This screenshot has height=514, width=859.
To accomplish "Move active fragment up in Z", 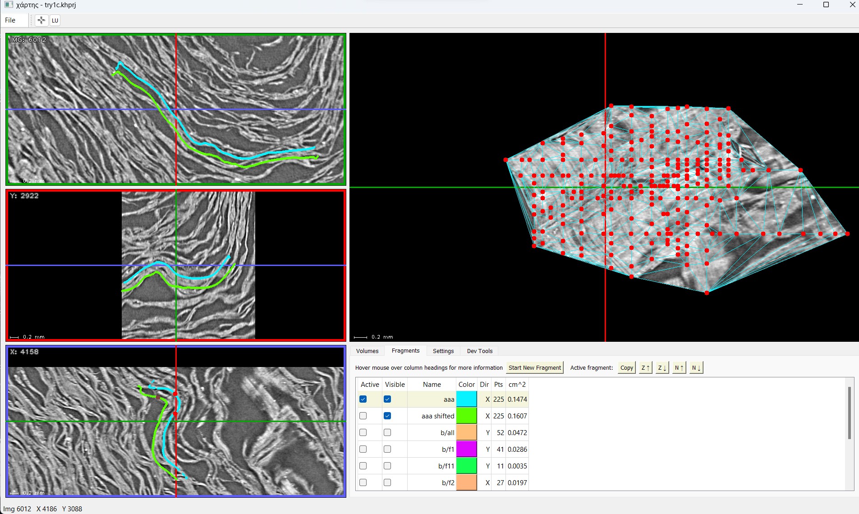I will click(646, 368).
